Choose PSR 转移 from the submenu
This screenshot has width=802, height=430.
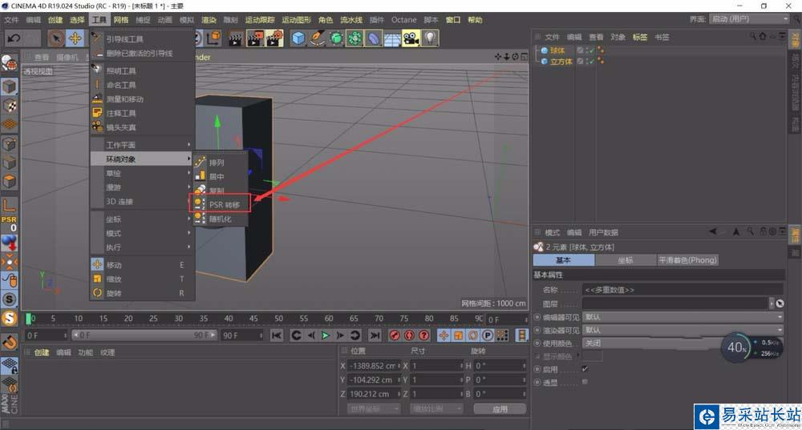click(x=224, y=204)
